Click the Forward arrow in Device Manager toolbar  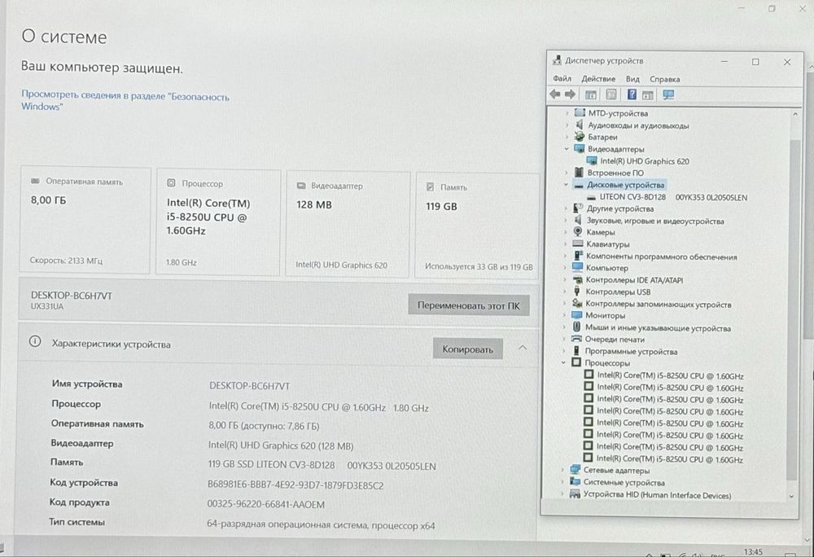tap(570, 94)
